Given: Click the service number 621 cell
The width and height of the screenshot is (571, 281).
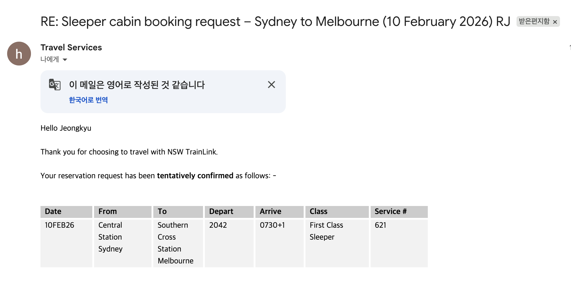Looking at the screenshot, I should [380, 225].
